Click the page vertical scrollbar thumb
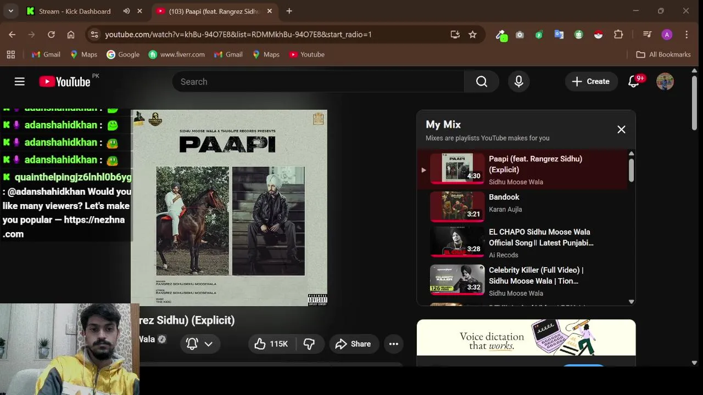 pyautogui.click(x=694, y=103)
